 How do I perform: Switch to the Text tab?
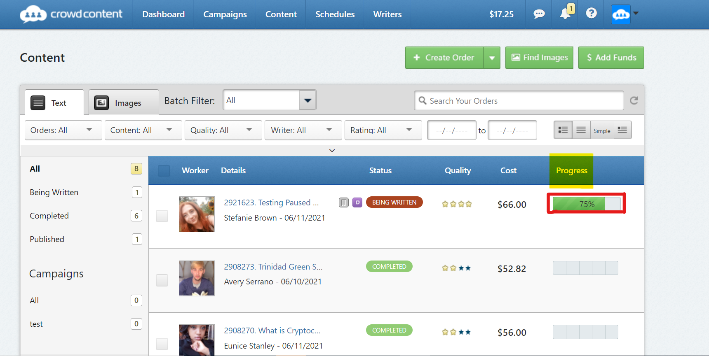(x=54, y=102)
